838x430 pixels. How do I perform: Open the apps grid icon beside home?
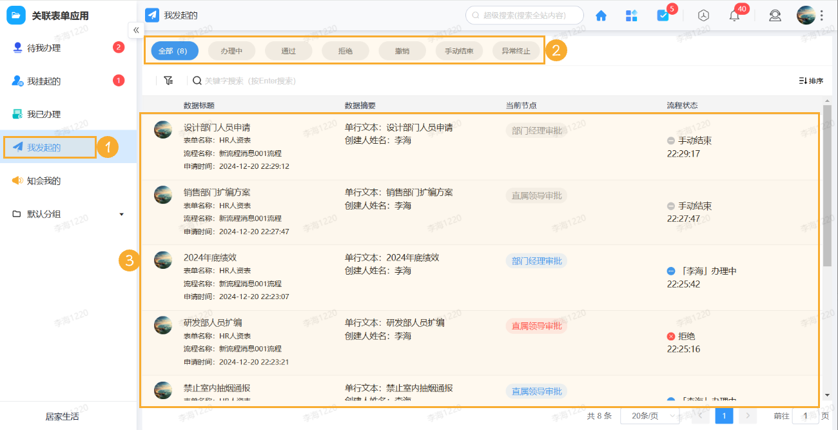click(631, 15)
